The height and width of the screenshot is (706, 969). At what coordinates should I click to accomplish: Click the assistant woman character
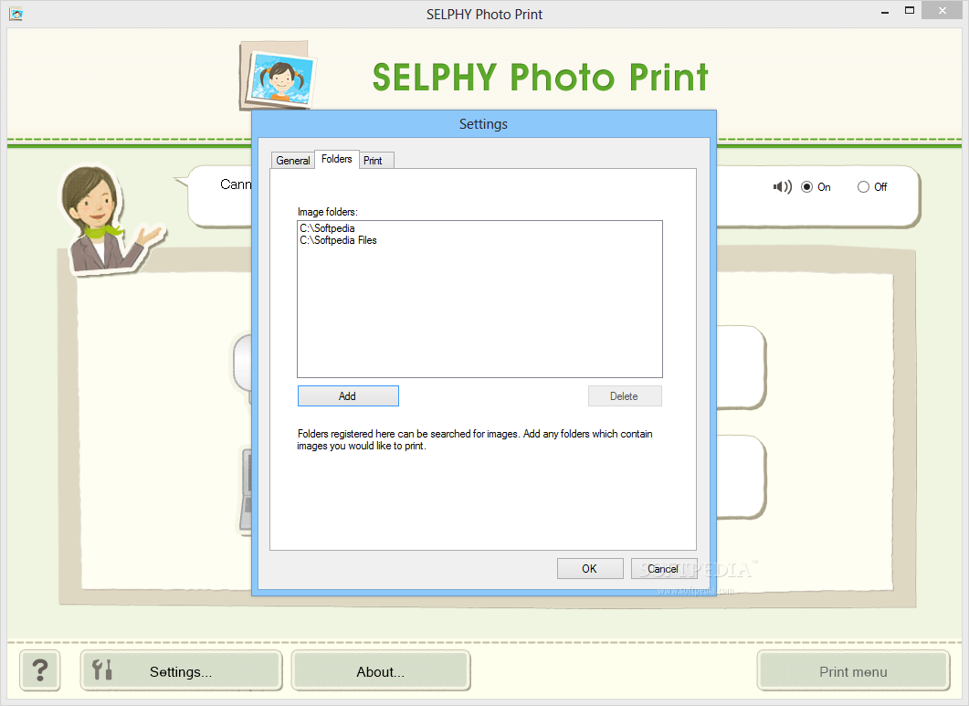click(x=102, y=219)
